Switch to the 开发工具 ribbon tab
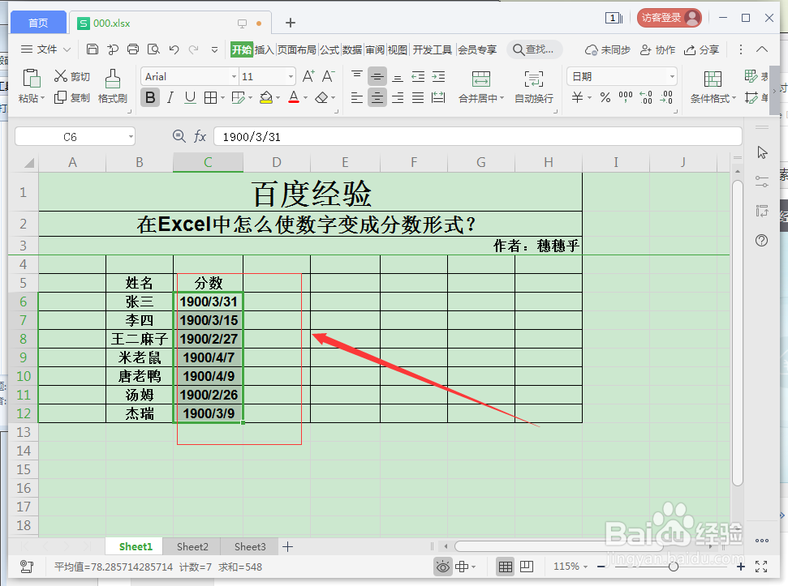 pos(433,49)
